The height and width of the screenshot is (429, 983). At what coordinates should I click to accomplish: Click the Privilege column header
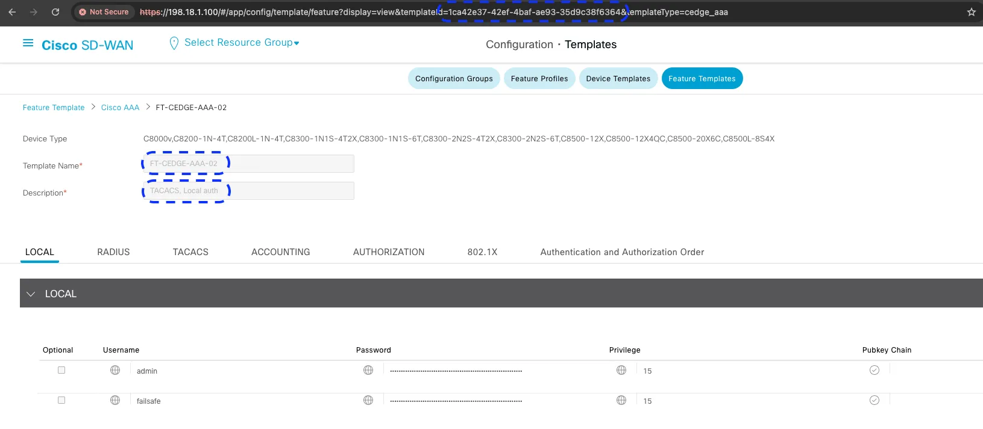(625, 350)
